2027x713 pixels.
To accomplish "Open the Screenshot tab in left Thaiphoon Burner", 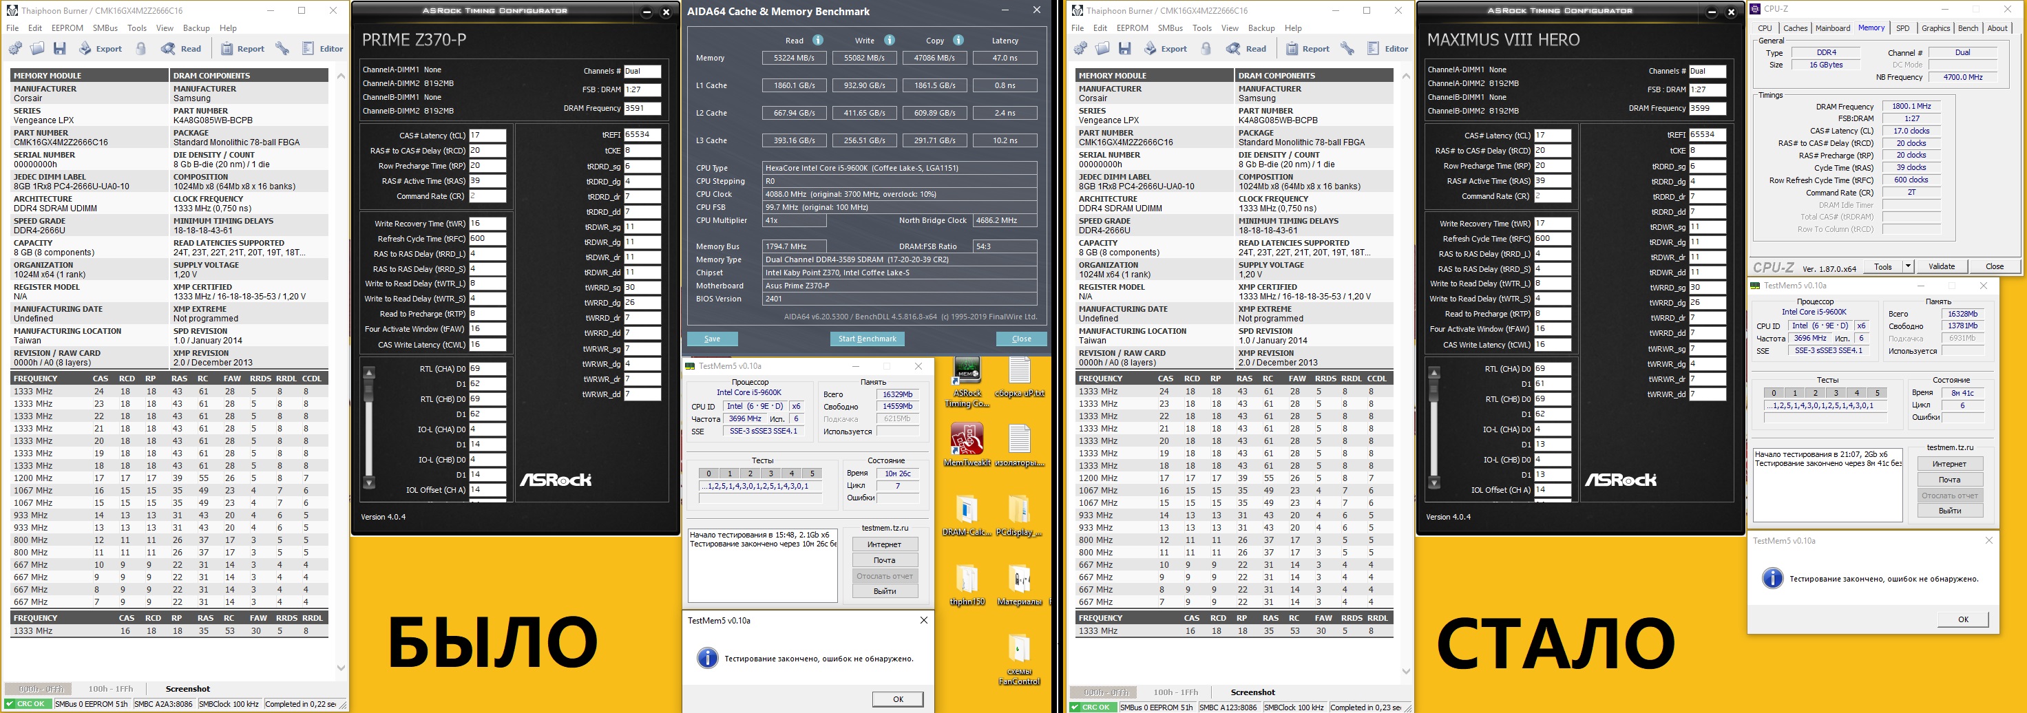I will [x=188, y=689].
